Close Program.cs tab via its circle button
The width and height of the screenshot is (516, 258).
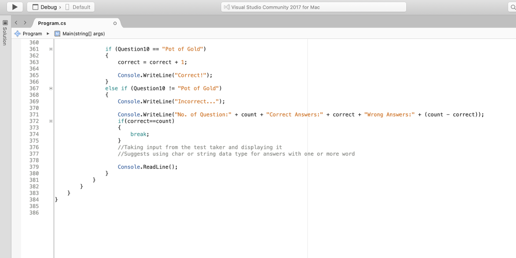(115, 23)
